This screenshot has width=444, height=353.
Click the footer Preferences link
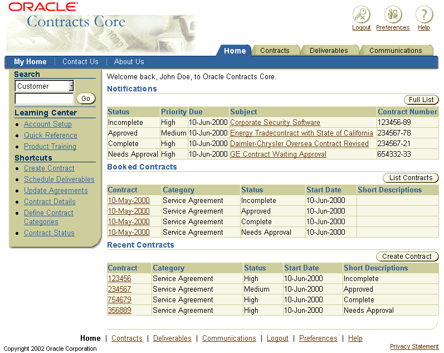coord(318,339)
